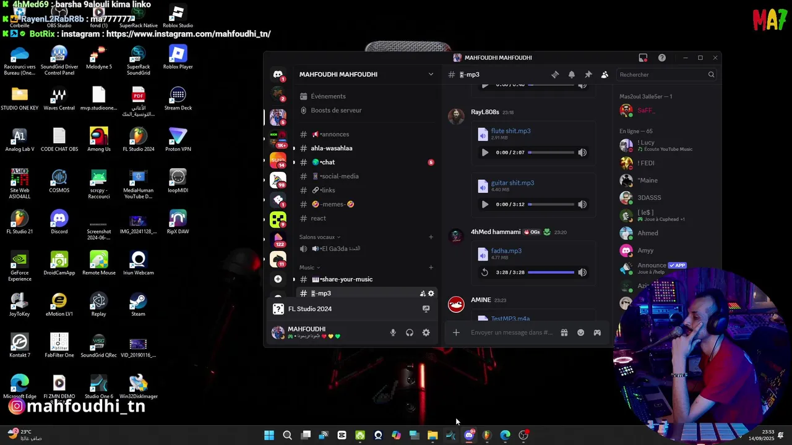
Task: Mute volume on guitar shit.mp3 player
Action: coord(582,205)
